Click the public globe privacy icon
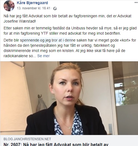Image resolution: width=138 pixels, height=146 pixels. 55,9
